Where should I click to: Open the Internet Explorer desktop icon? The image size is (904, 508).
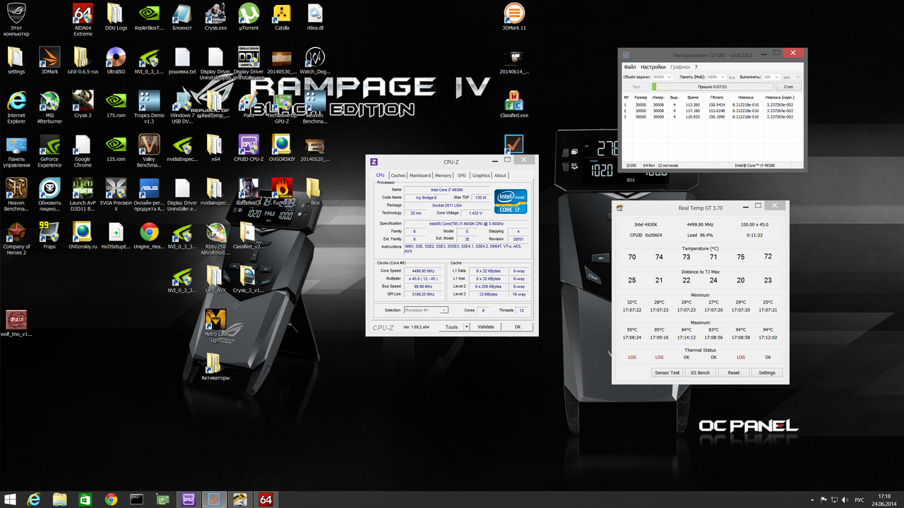16,107
